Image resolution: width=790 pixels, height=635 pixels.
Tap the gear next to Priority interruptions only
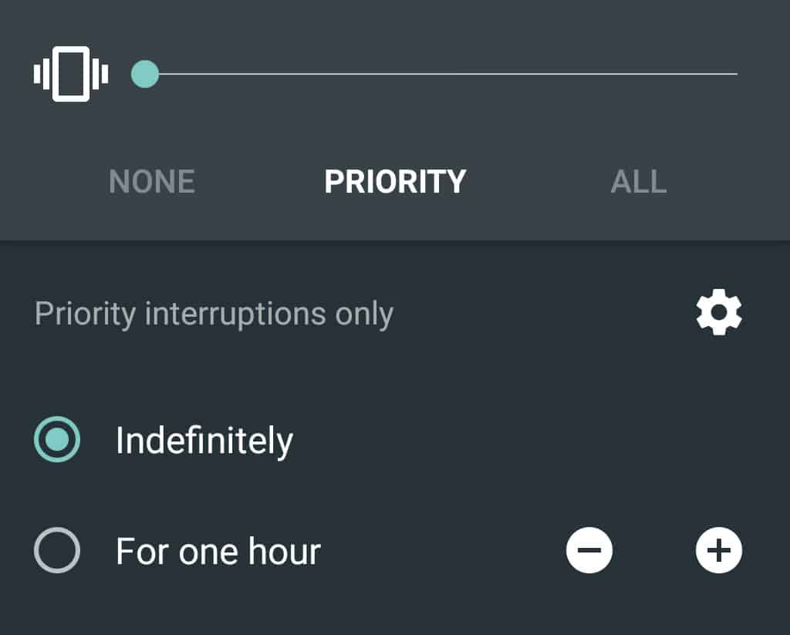pos(719,311)
